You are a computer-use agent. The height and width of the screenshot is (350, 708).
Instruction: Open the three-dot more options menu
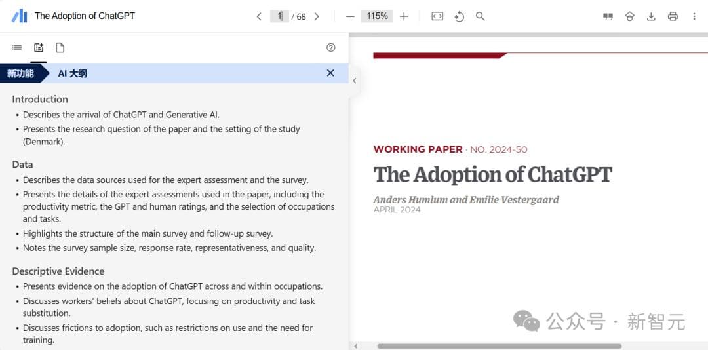(x=694, y=16)
